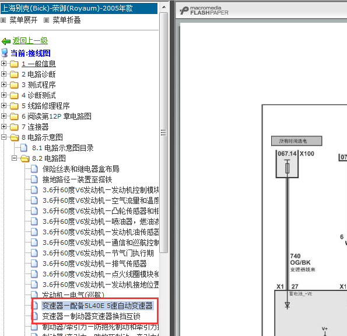Click page icon beside 排气传感器 entry
Viewport: 347px width, 336px height.
34,264
